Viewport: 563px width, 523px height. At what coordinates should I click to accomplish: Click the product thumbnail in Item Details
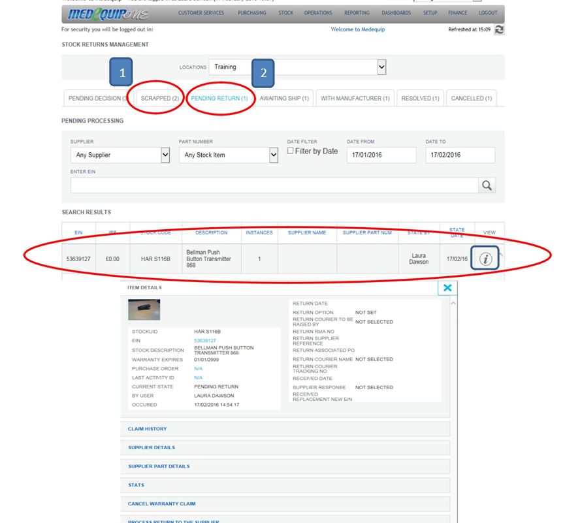point(144,309)
